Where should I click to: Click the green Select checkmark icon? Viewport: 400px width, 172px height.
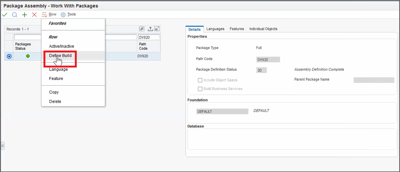point(5,14)
